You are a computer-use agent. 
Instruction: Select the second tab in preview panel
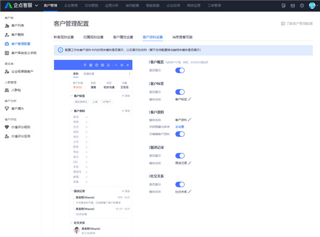(89, 74)
